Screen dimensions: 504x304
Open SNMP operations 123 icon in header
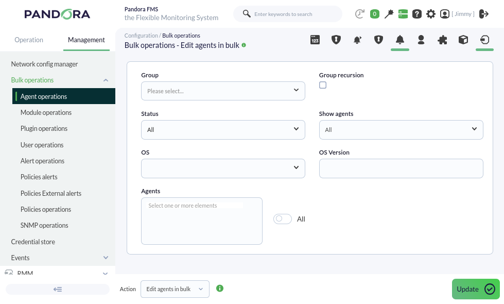click(315, 40)
